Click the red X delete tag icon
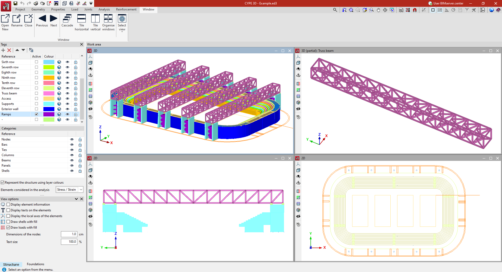The image size is (502, 272). [9, 50]
